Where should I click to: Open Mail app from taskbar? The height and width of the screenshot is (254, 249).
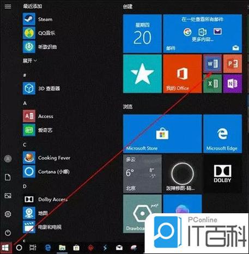119,247
